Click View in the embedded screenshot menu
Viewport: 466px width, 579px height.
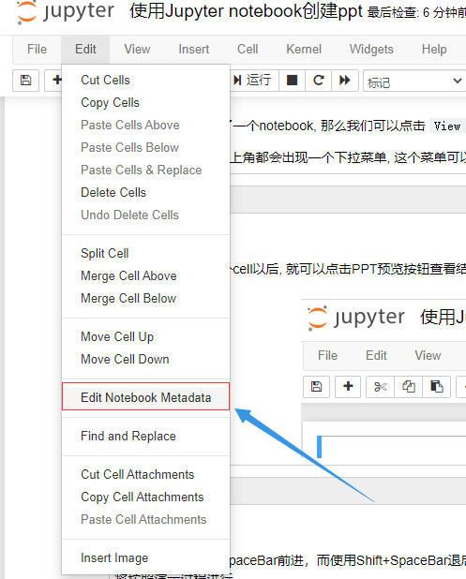click(x=428, y=355)
